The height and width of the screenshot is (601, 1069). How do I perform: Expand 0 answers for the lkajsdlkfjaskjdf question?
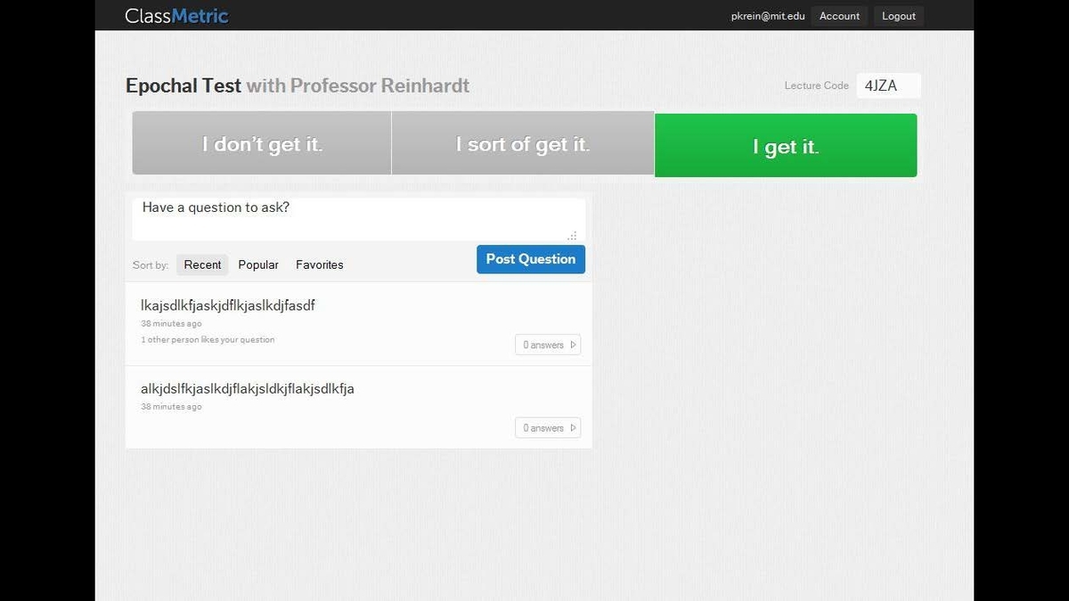548,345
